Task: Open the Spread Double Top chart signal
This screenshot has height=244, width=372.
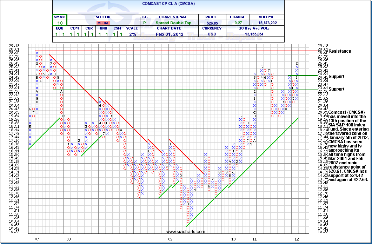Action: click(x=172, y=23)
